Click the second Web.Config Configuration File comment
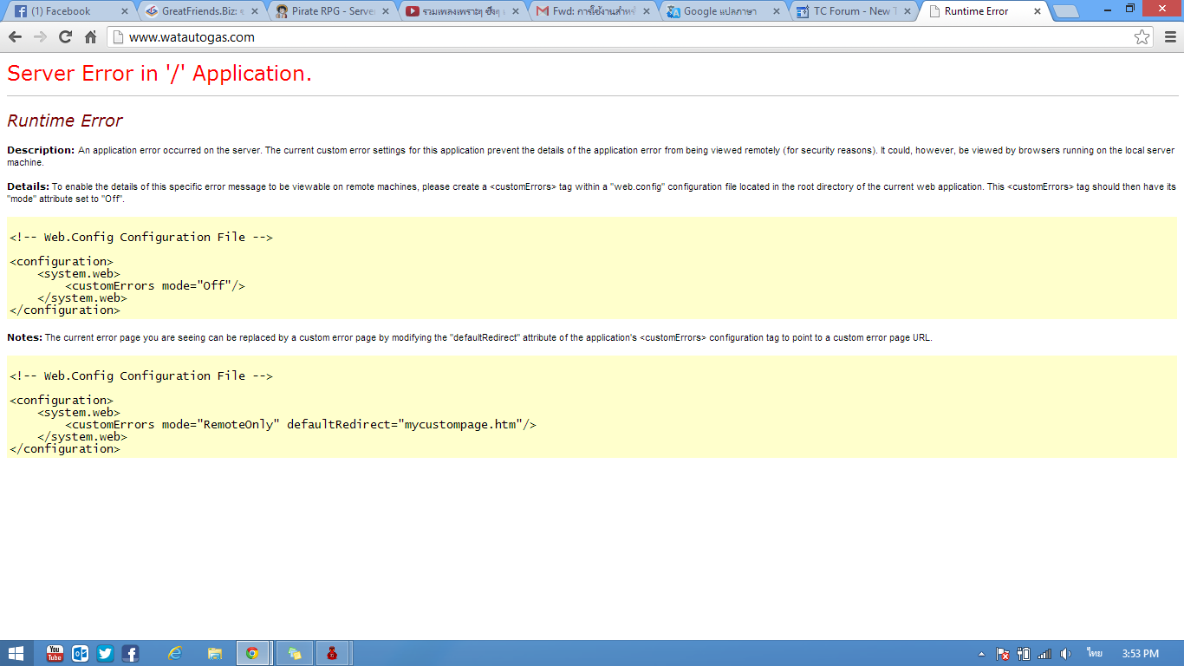Screen dimensions: 1184x666 [x=141, y=375]
